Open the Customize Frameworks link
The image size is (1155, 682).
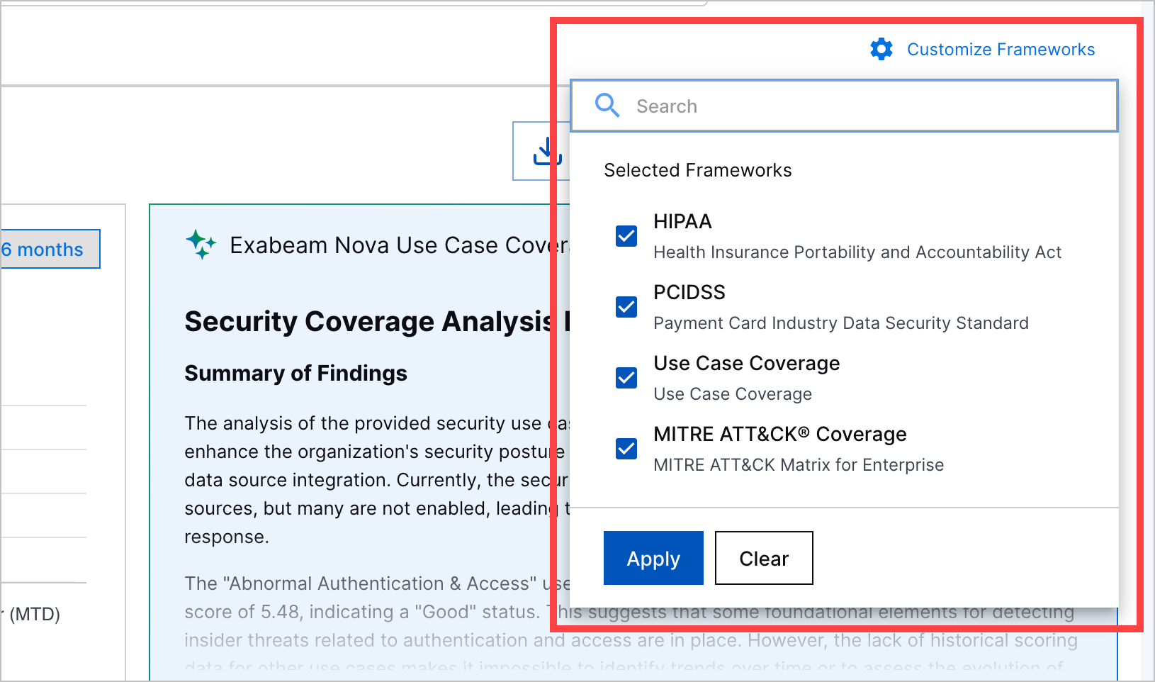point(1001,49)
